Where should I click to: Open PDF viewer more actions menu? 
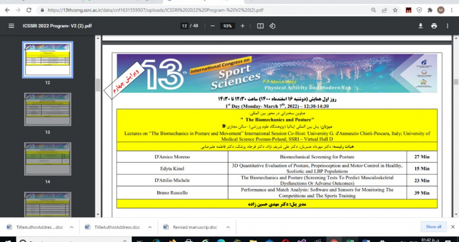click(447, 26)
